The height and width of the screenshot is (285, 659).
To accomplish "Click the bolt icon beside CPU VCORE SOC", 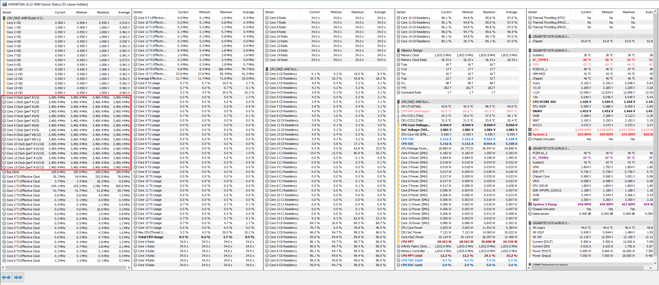I will tap(530, 102).
